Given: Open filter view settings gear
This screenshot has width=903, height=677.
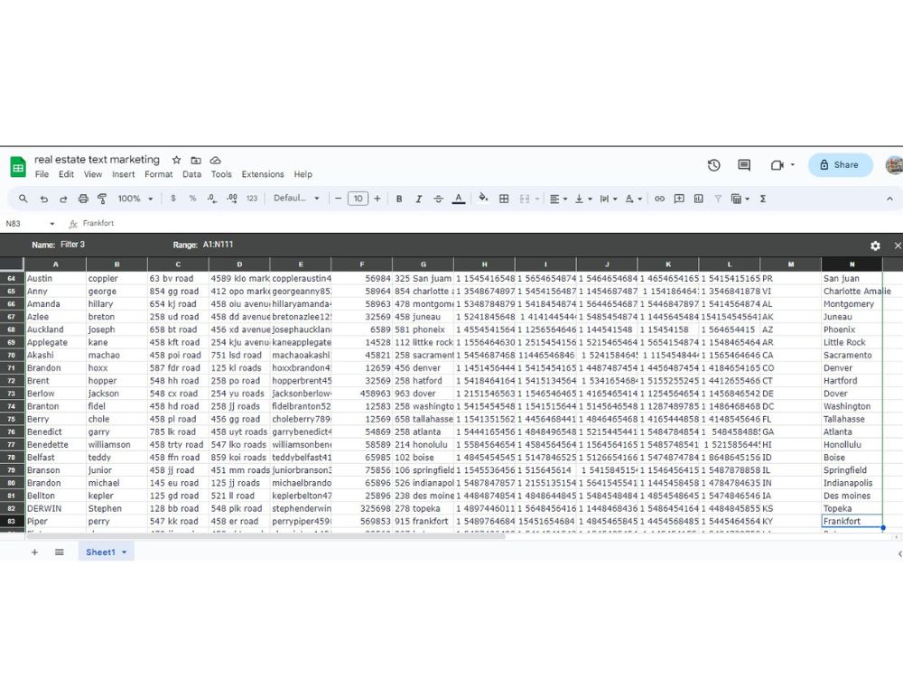Looking at the screenshot, I should 875,246.
